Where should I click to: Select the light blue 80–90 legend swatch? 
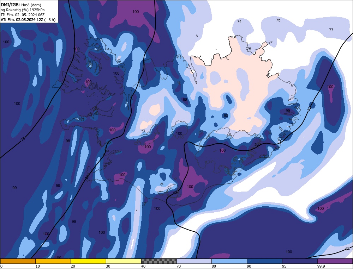pos(229,261)
